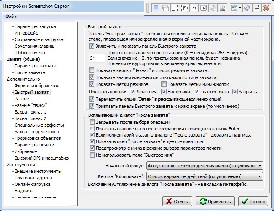This screenshot has height=211, width=274.
Task: Repeat last region capture (dotted box with arrow)
Action: (x=194, y=8)
